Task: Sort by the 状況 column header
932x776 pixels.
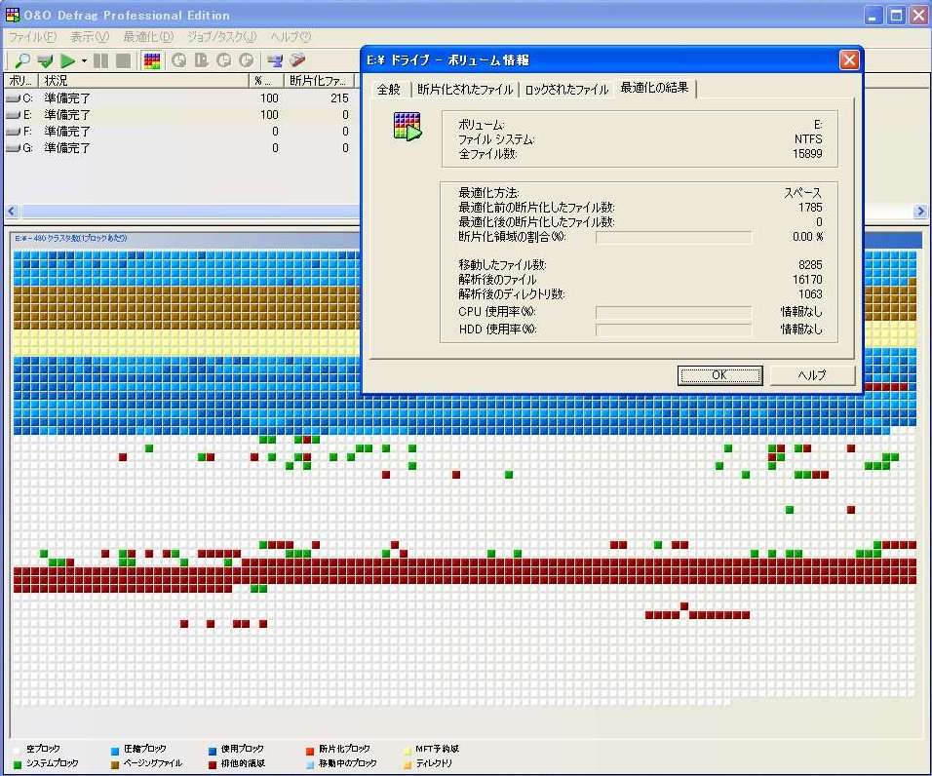Action: click(143, 81)
